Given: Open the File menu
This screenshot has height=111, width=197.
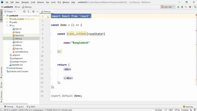Looking at the screenshot, I should [7, 2].
